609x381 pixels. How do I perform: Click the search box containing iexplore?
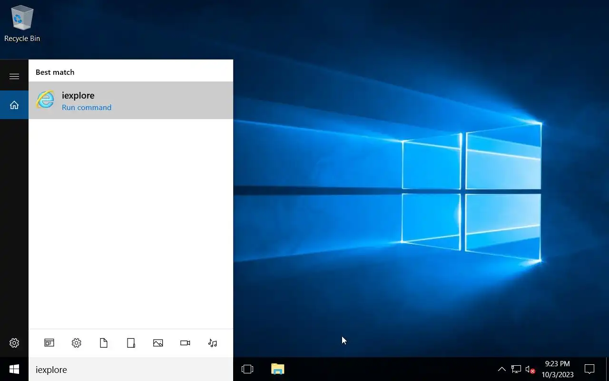(x=131, y=370)
